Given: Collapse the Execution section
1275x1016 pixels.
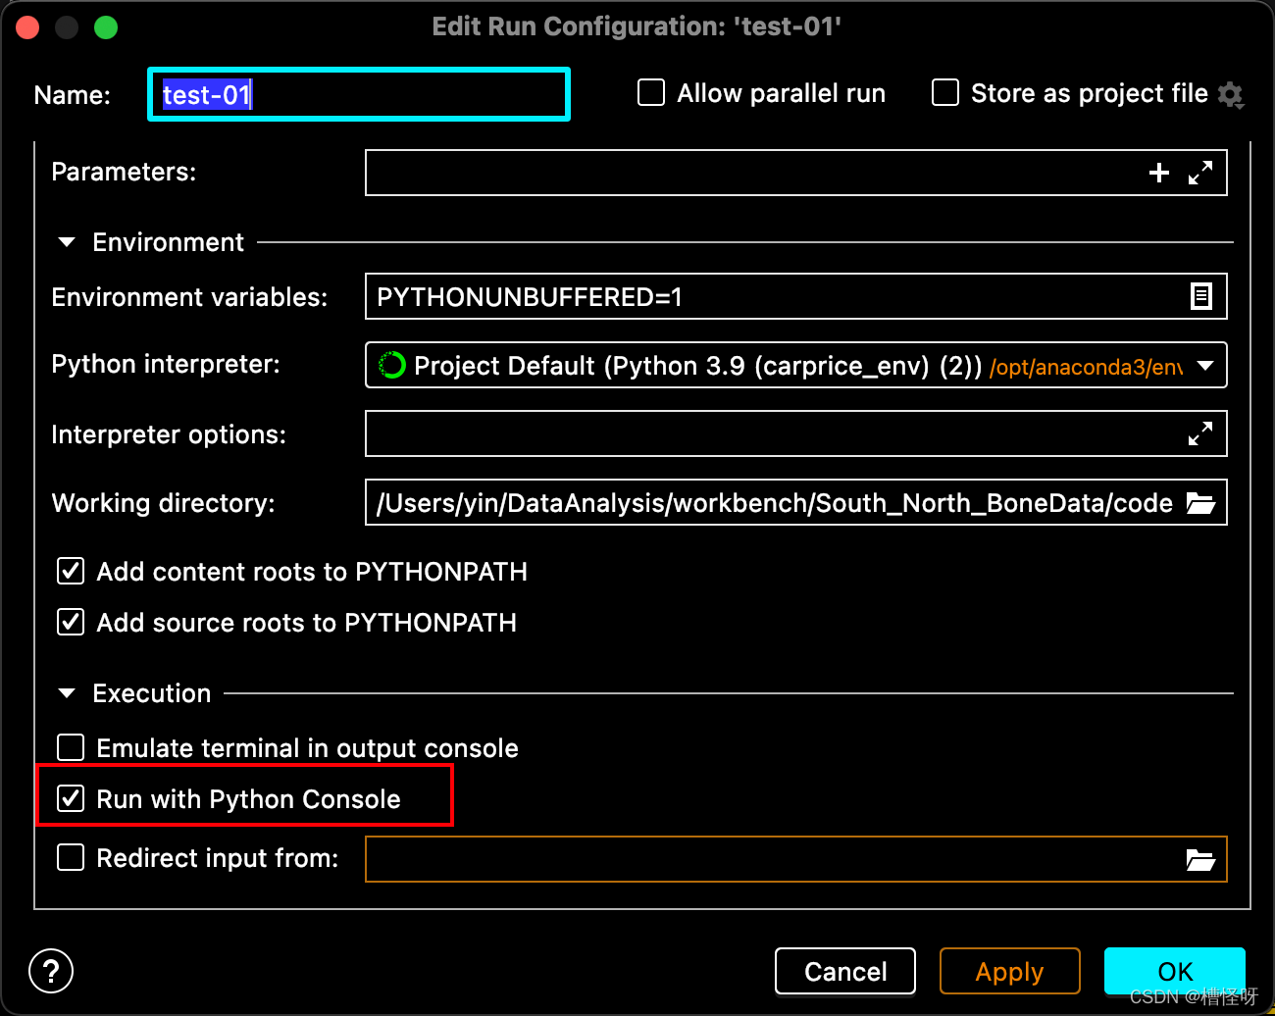Looking at the screenshot, I should 67,693.
